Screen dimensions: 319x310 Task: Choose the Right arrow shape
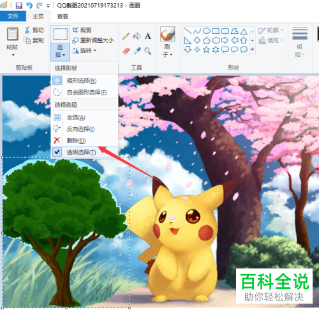pos(225,40)
